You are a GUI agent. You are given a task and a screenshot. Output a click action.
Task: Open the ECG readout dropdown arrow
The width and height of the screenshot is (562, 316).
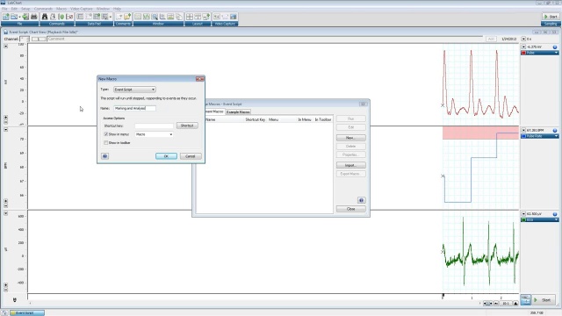click(523, 214)
